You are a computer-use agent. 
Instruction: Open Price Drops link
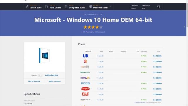134,5
